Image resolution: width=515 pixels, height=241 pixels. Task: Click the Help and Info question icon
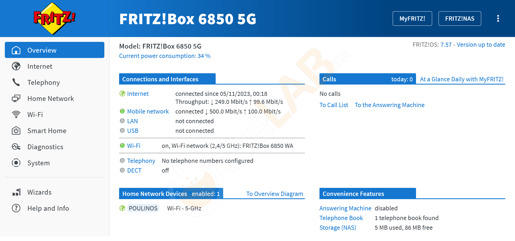click(x=16, y=208)
